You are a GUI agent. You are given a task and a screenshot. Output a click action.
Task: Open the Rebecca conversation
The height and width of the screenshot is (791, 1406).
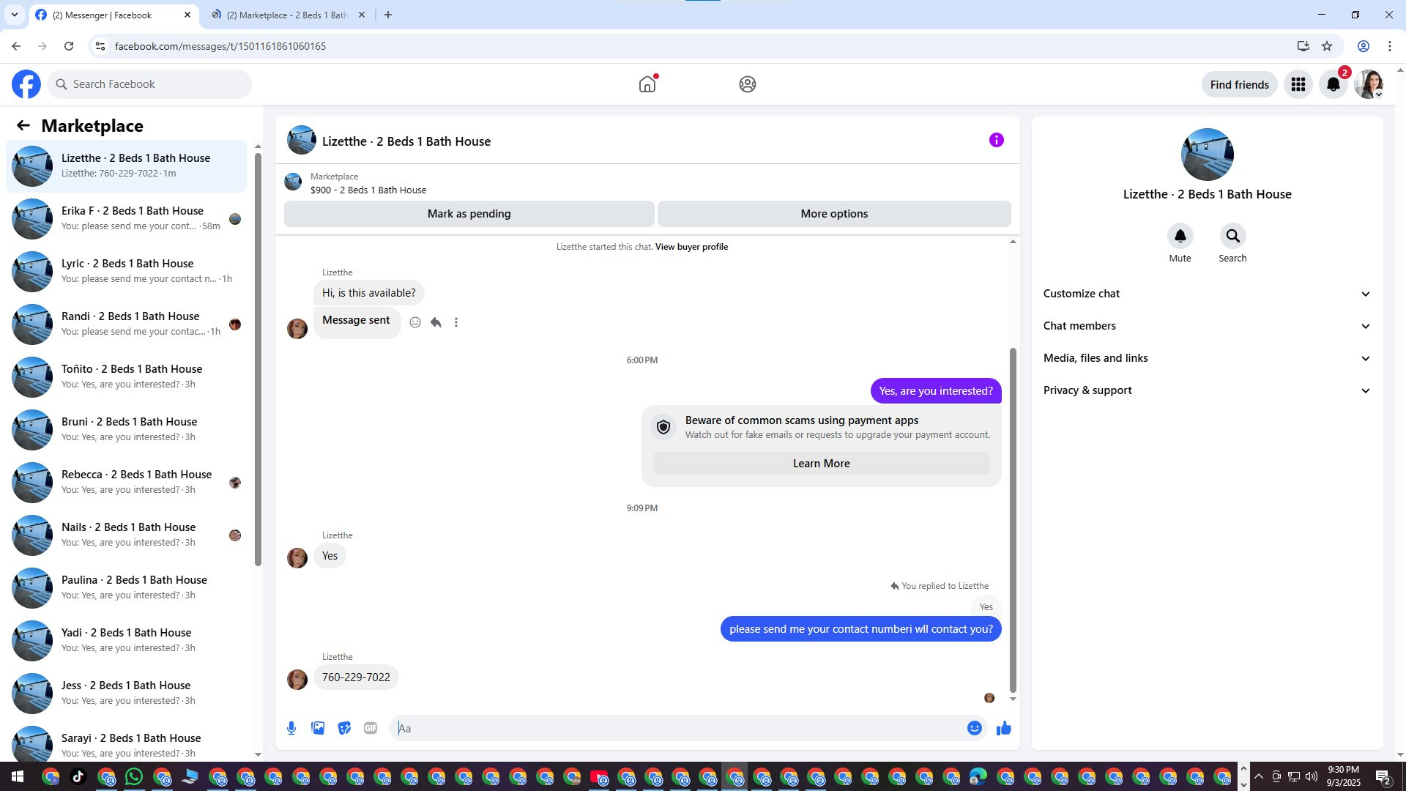[126, 482]
